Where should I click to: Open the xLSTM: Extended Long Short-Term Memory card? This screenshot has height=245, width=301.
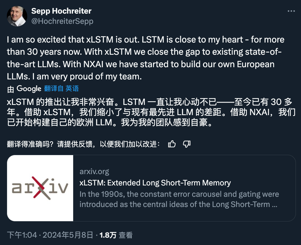[x=155, y=183]
